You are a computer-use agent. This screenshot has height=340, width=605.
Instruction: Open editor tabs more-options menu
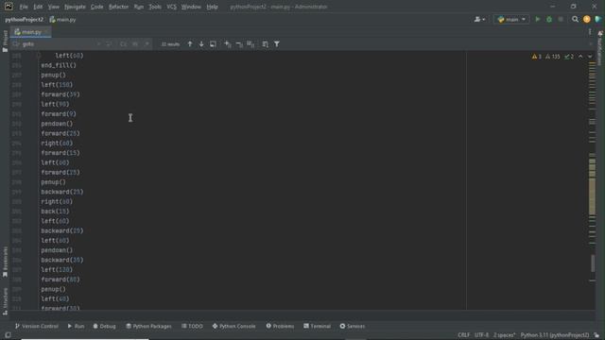(590, 32)
